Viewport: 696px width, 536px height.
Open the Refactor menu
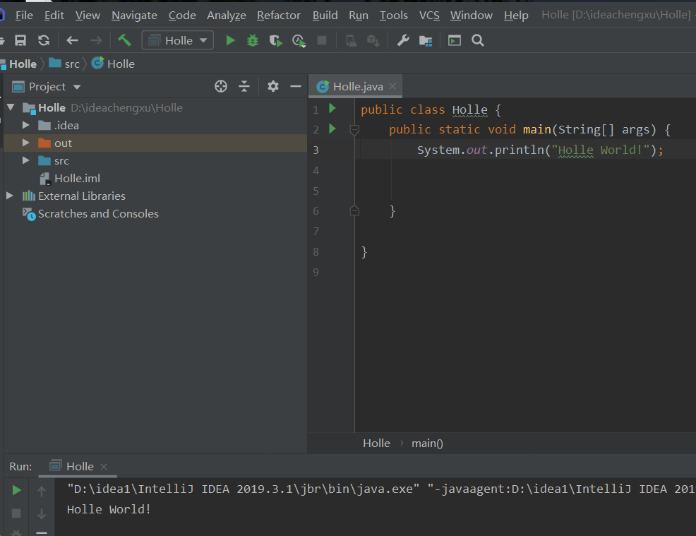coord(279,16)
